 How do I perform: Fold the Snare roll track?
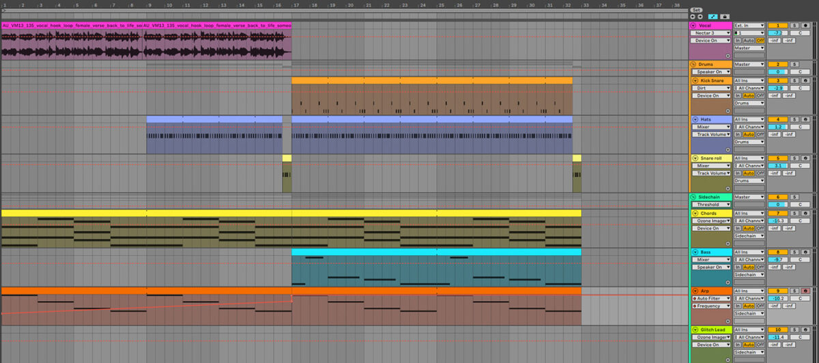pyautogui.click(x=695, y=158)
